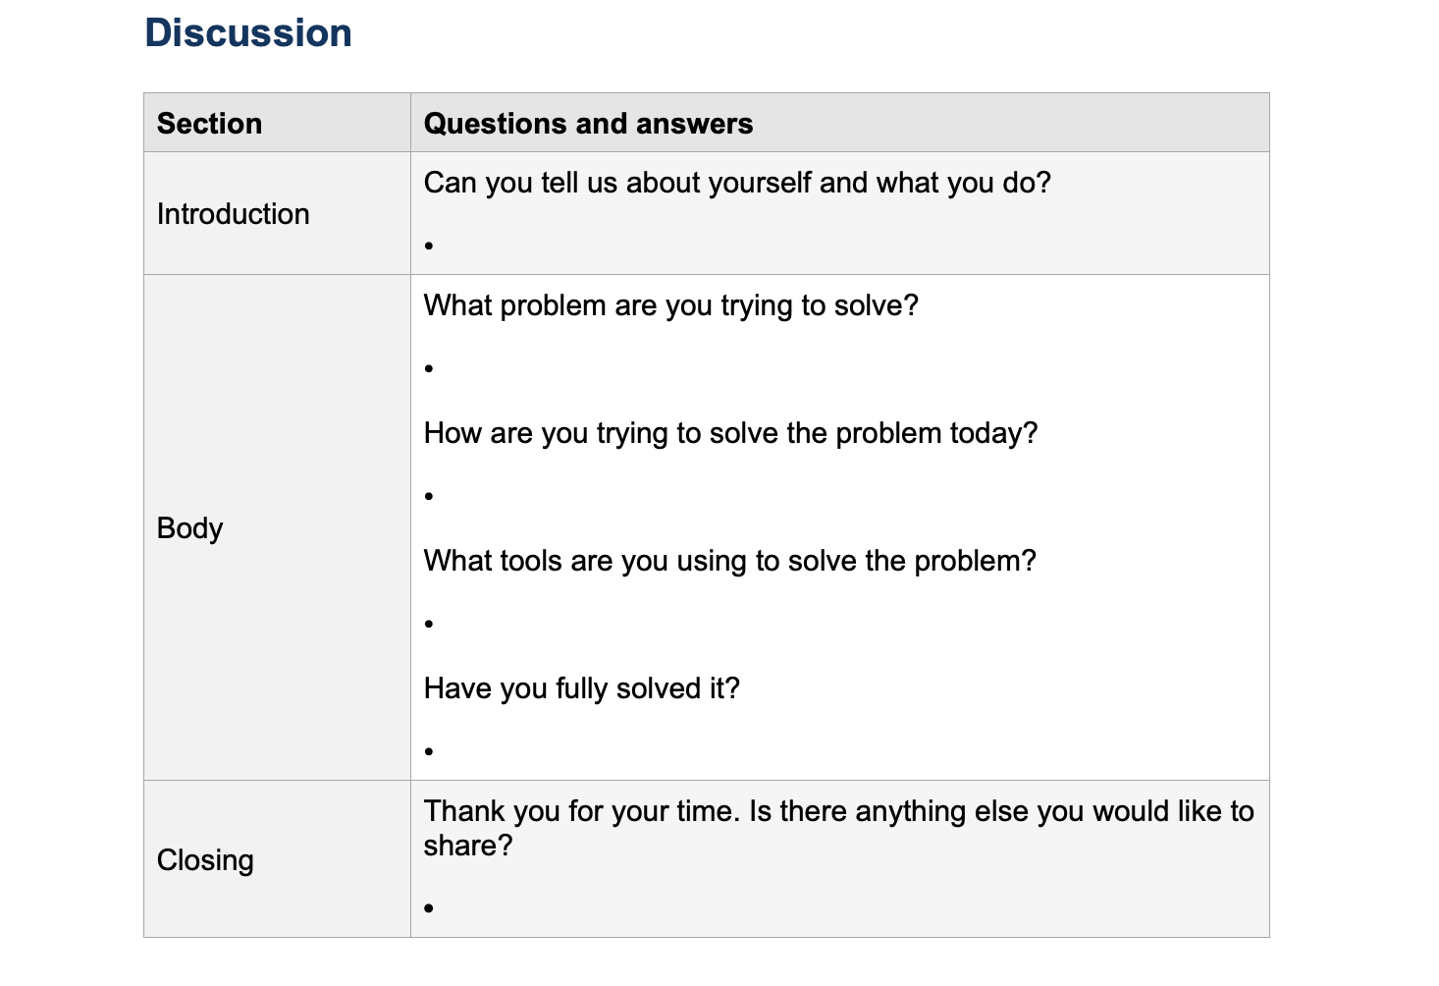Click the Discussion heading
The image size is (1439, 986).
point(247,33)
